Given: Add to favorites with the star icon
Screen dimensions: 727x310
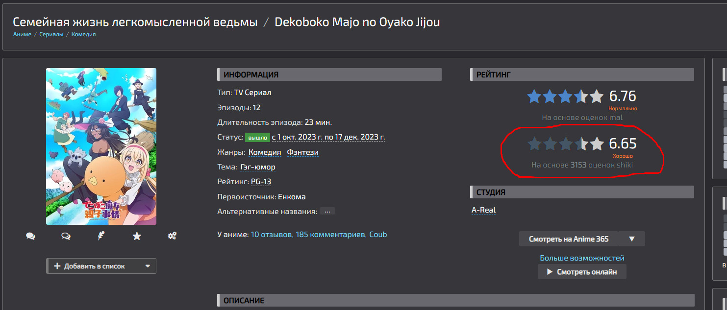Looking at the screenshot, I should pos(137,236).
